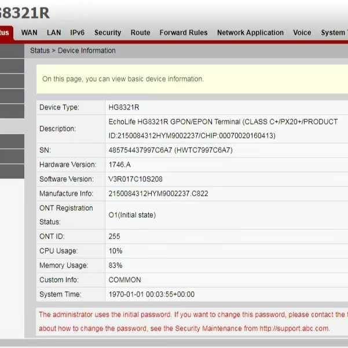Click the Memory Usage 83% value
Image resolution: width=348 pixels, height=348 pixels.
click(x=115, y=265)
